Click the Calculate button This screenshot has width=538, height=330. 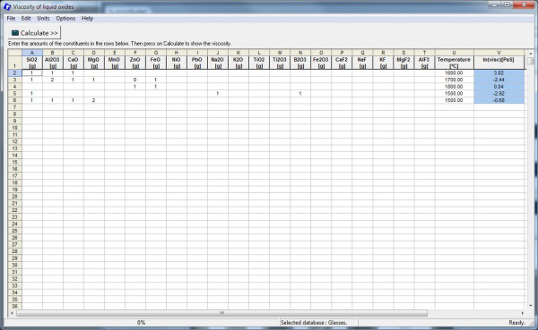[35, 33]
